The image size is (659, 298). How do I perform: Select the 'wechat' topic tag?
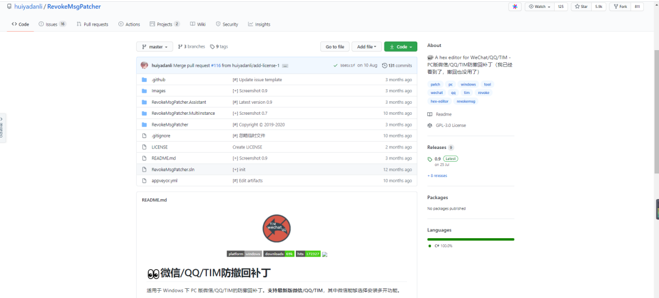437,93
